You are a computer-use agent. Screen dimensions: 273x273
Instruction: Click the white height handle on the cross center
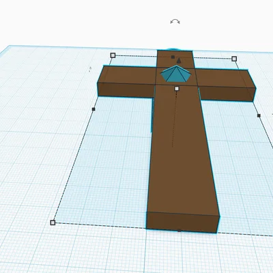click(x=177, y=89)
